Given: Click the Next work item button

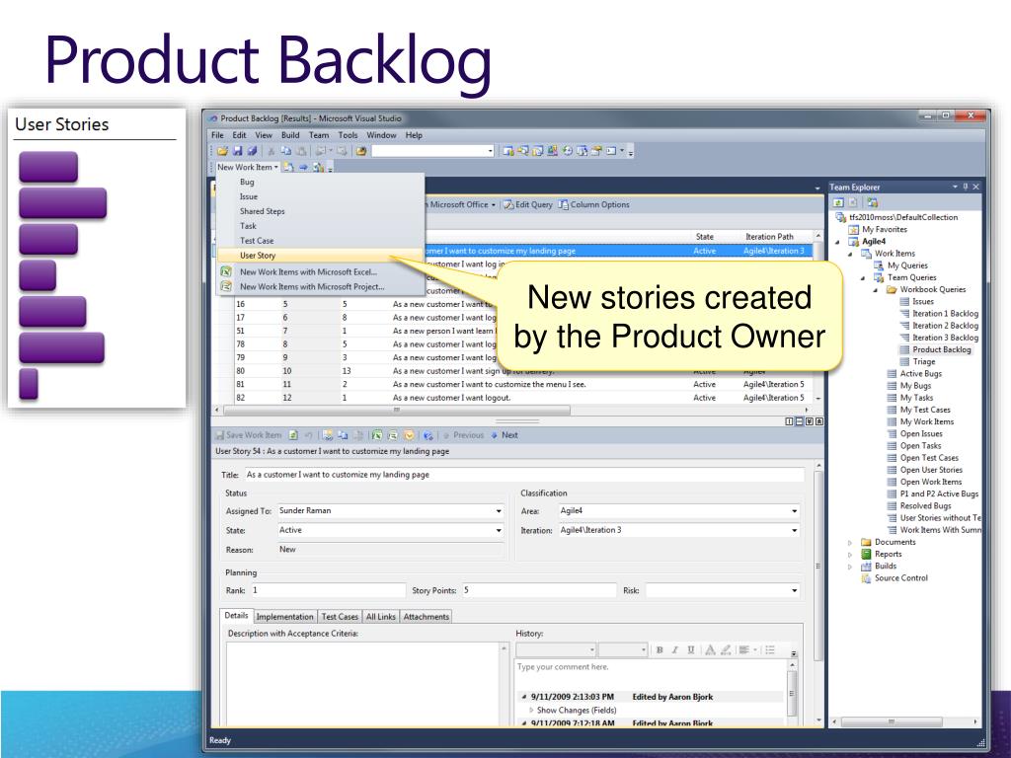Looking at the screenshot, I should (x=505, y=435).
